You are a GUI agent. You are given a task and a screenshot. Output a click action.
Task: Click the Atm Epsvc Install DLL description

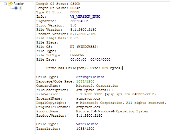tap(97, 90)
